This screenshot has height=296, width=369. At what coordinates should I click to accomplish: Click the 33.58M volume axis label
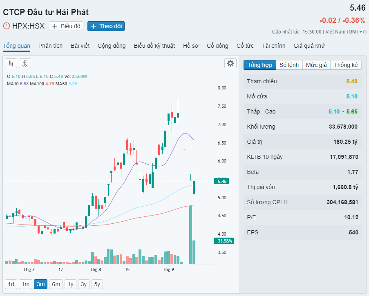pos(224,241)
